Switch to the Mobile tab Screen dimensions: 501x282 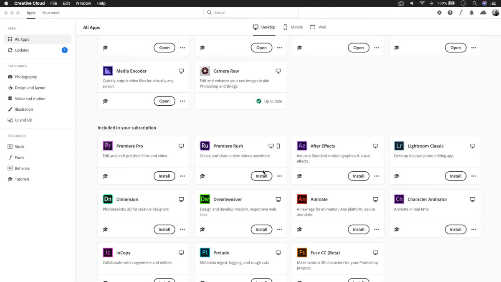pos(293,27)
